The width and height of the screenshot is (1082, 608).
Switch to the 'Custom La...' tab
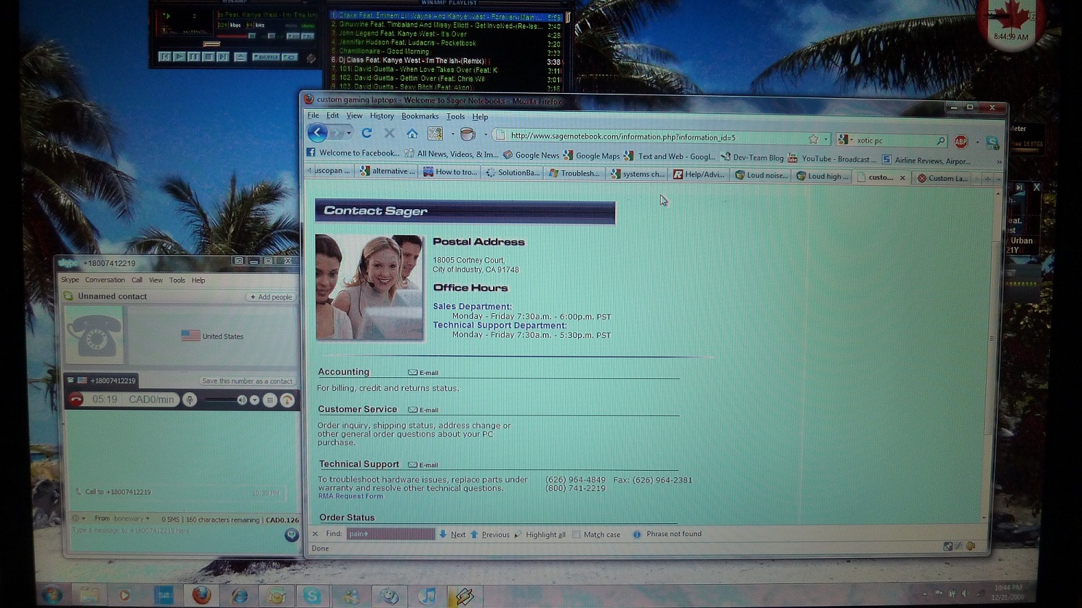942,178
